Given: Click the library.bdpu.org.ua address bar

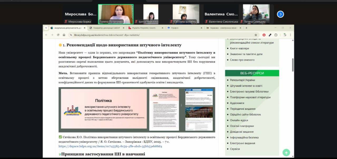Looking at the screenshot, I should pos(158,35).
